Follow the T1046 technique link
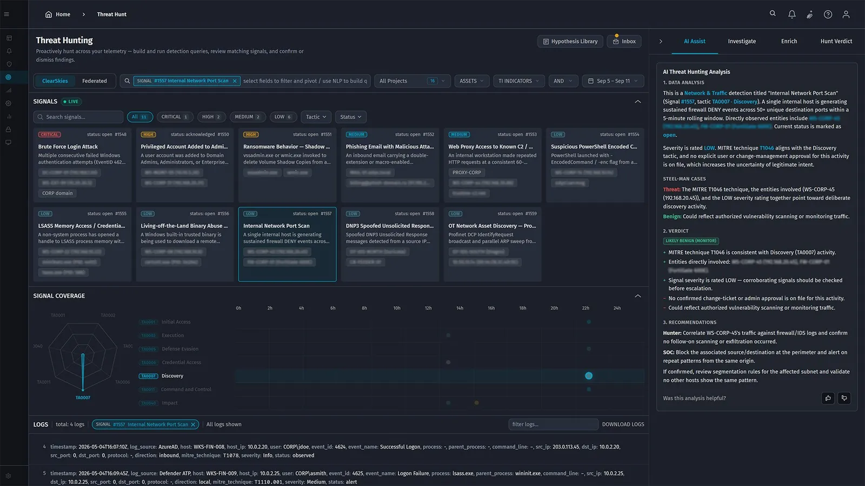Screen dimensions: 865x486 click(767, 148)
